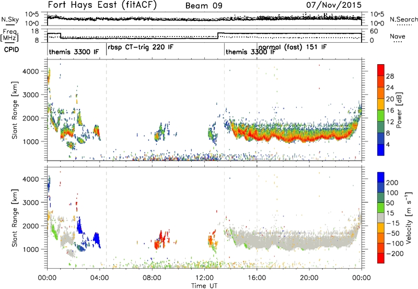The width and height of the screenshot is (418, 289).
Task: Click 'Slant Range [km]' label of velocity panel
Action: click(x=15, y=218)
